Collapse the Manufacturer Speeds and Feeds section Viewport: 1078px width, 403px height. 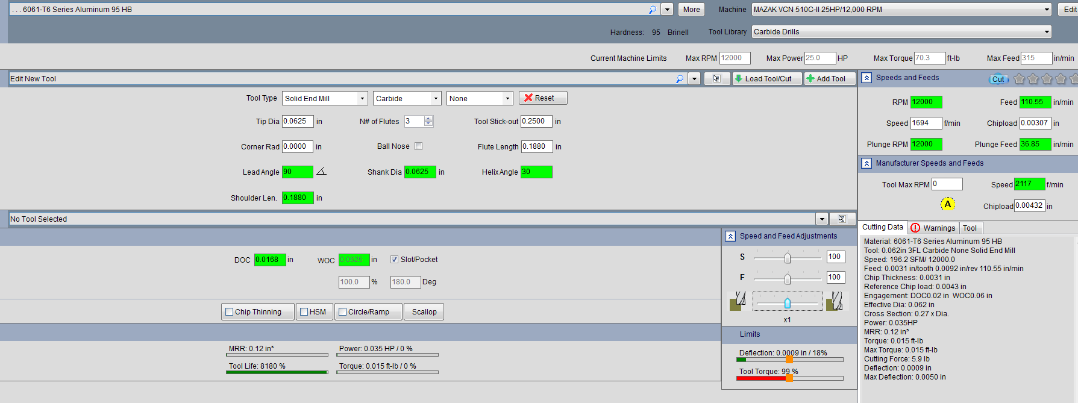tap(866, 163)
